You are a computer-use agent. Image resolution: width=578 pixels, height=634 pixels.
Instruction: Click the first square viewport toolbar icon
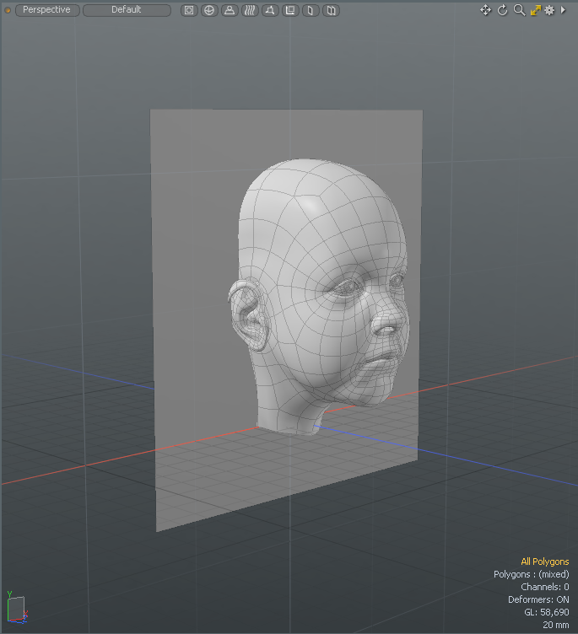(189, 10)
